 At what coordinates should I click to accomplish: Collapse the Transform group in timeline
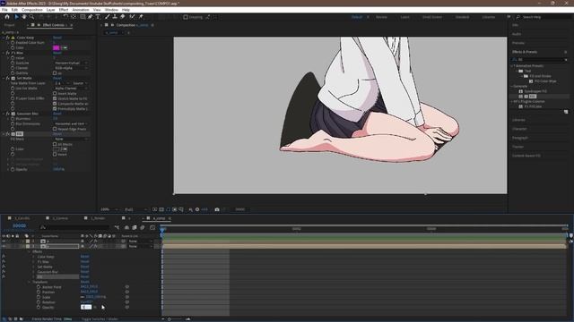point(30,282)
